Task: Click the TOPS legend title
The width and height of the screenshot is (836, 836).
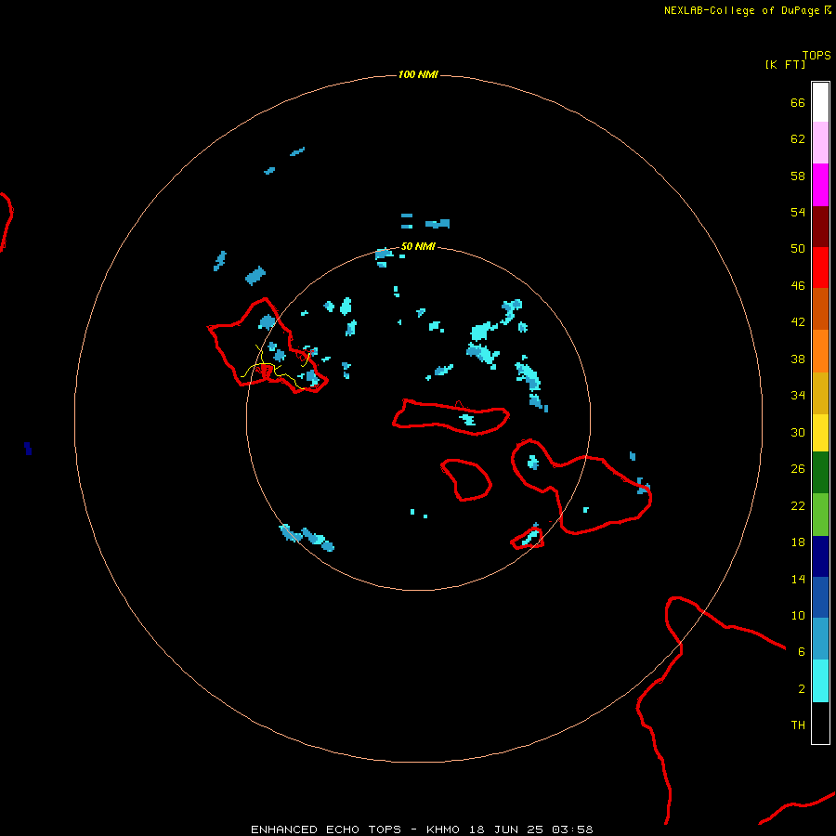Action: 816,55
